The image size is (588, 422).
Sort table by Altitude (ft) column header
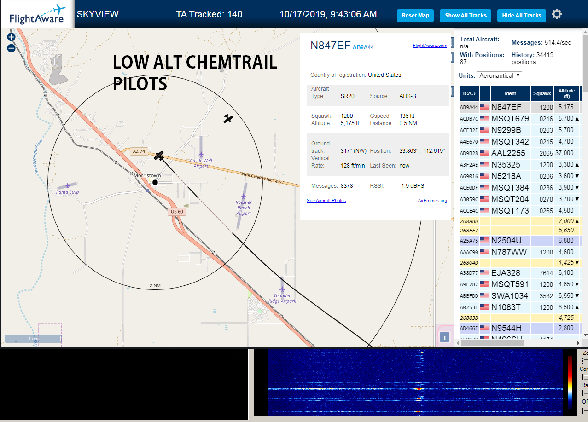567,93
